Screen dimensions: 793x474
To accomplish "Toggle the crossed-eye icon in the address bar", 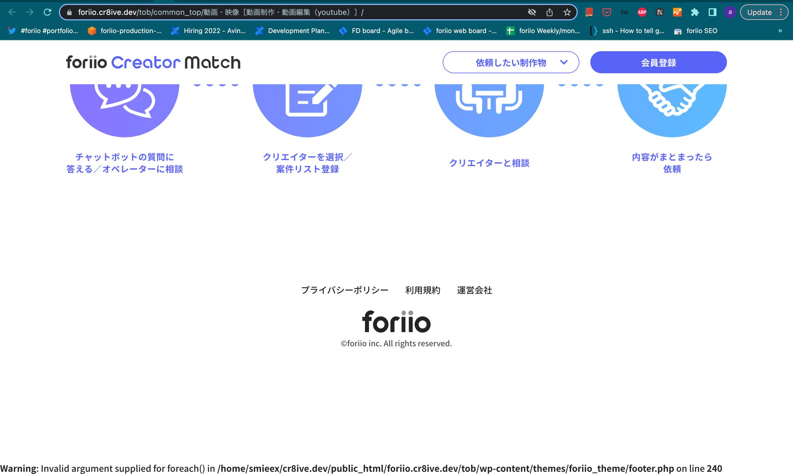I will coord(532,12).
